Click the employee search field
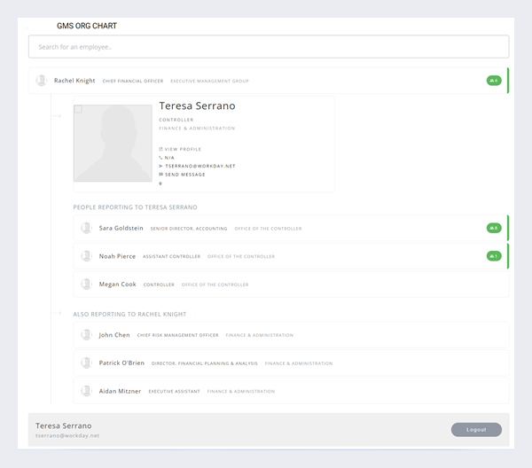Image resolution: width=532 pixels, height=468 pixels. click(x=269, y=47)
